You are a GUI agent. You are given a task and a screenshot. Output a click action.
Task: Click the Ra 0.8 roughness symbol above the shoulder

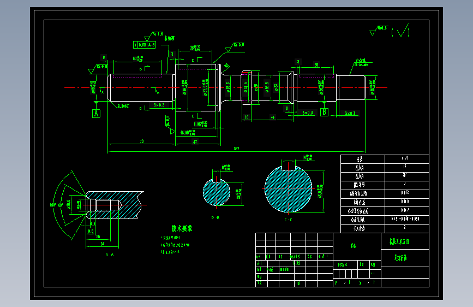[235, 47]
